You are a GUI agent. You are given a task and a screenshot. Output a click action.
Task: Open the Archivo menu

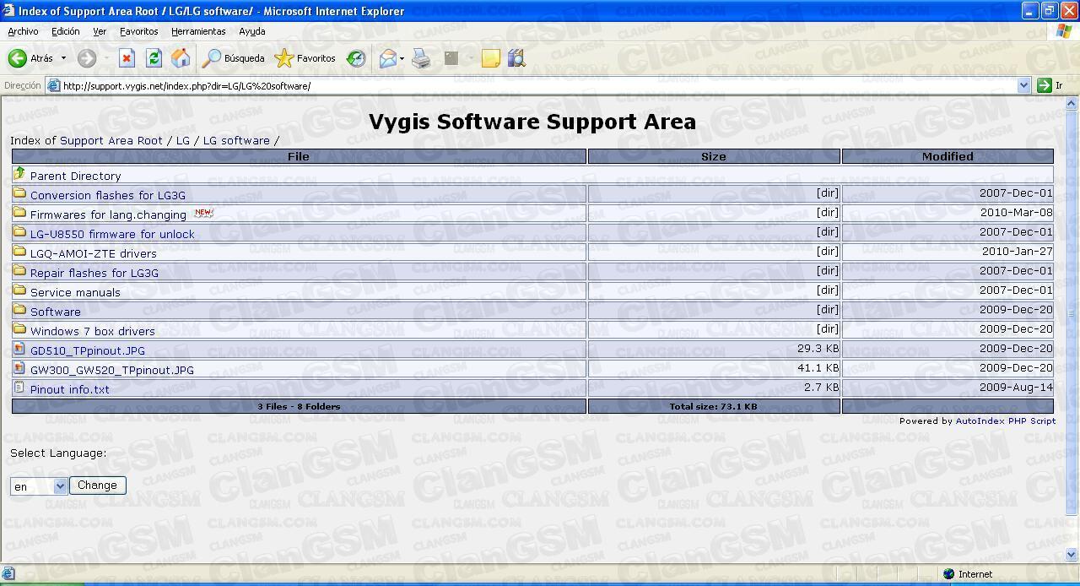(x=23, y=31)
